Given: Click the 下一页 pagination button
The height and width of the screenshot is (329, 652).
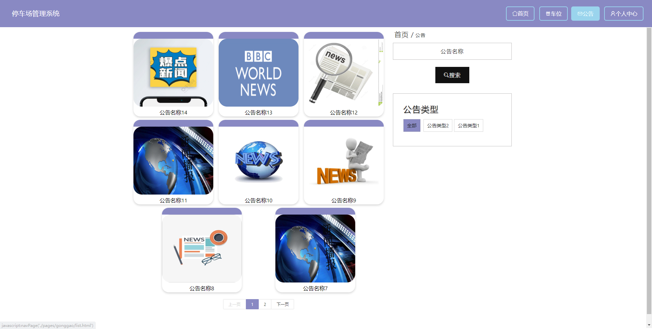Looking at the screenshot, I should point(283,304).
